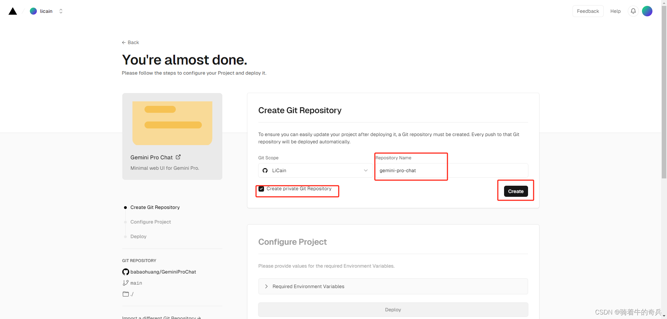Image resolution: width=667 pixels, height=319 pixels.
Task: Open Gemini Pro Chat external link icon
Action: tap(178, 157)
